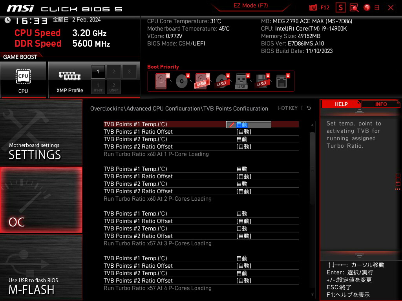The width and height of the screenshot is (402, 301).
Task: Click the collapse arrows on right panel edge
Action: click(x=398, y=189)
